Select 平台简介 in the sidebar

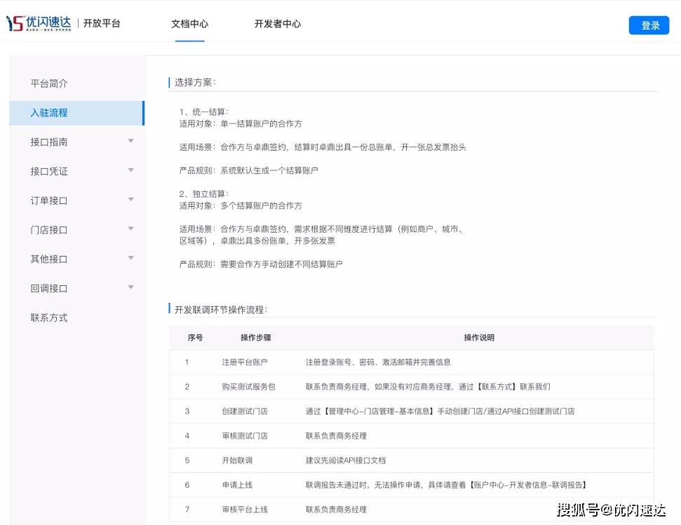[x=48, y=83]
